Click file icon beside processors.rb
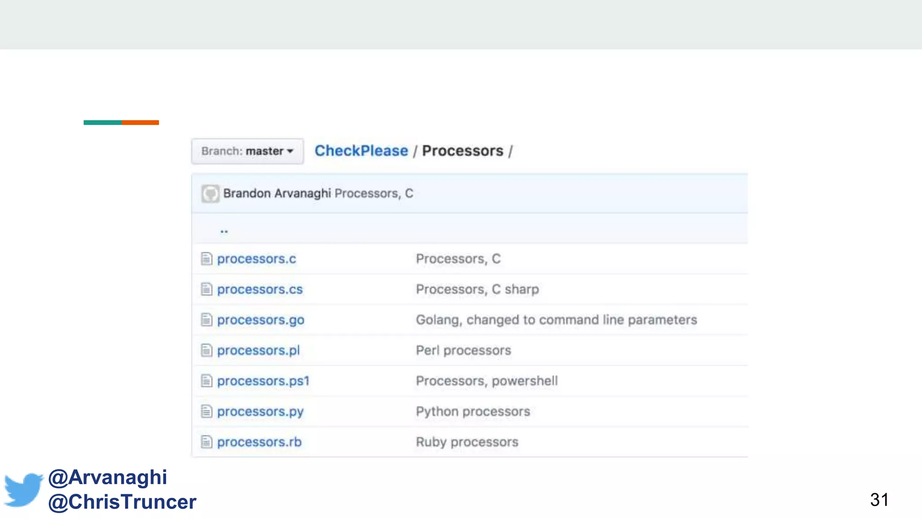Image resolution: width=922 pixels, height=519 pixels. [x=206, y=442]
